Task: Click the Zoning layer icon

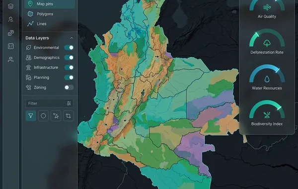Action: 28,88
